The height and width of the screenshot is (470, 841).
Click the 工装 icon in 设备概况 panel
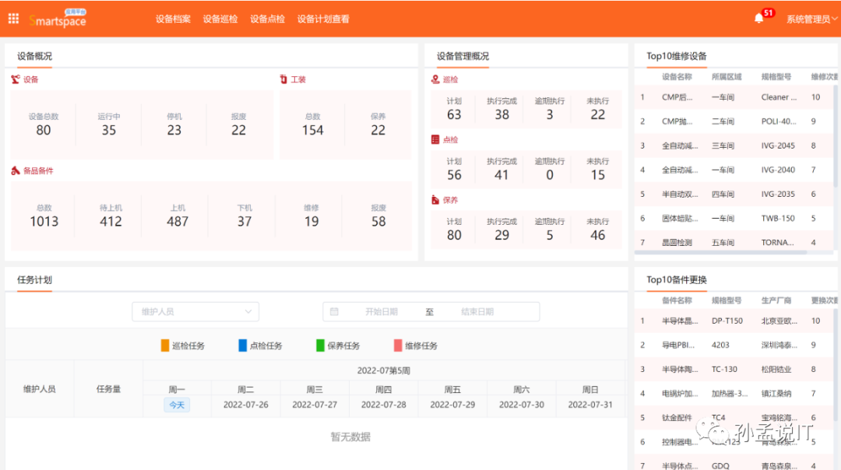[283, 79]
